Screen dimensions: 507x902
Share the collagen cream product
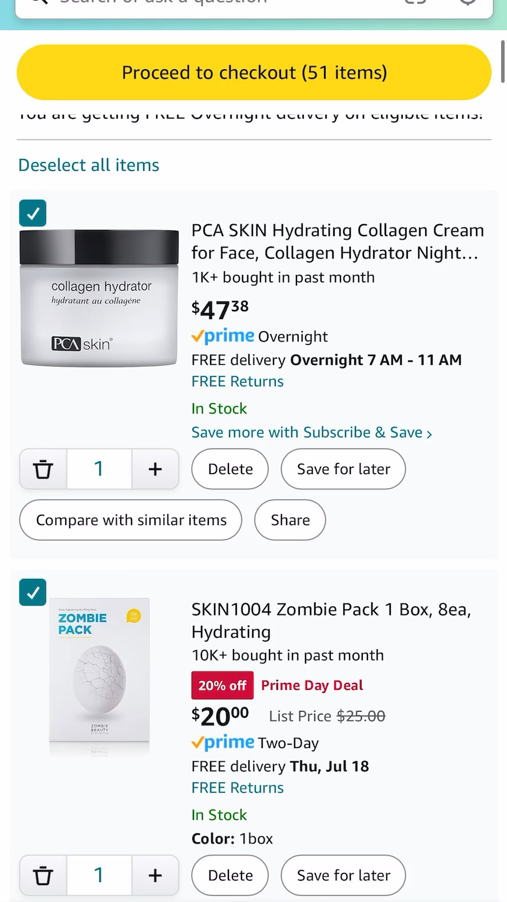click(x=290, y=520)
